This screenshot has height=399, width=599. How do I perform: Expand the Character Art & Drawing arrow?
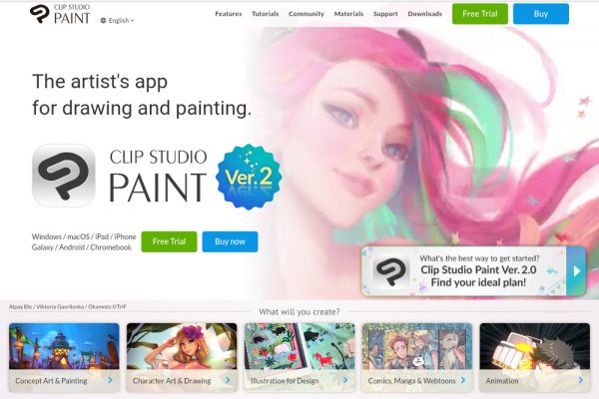(x=228, y=380)
